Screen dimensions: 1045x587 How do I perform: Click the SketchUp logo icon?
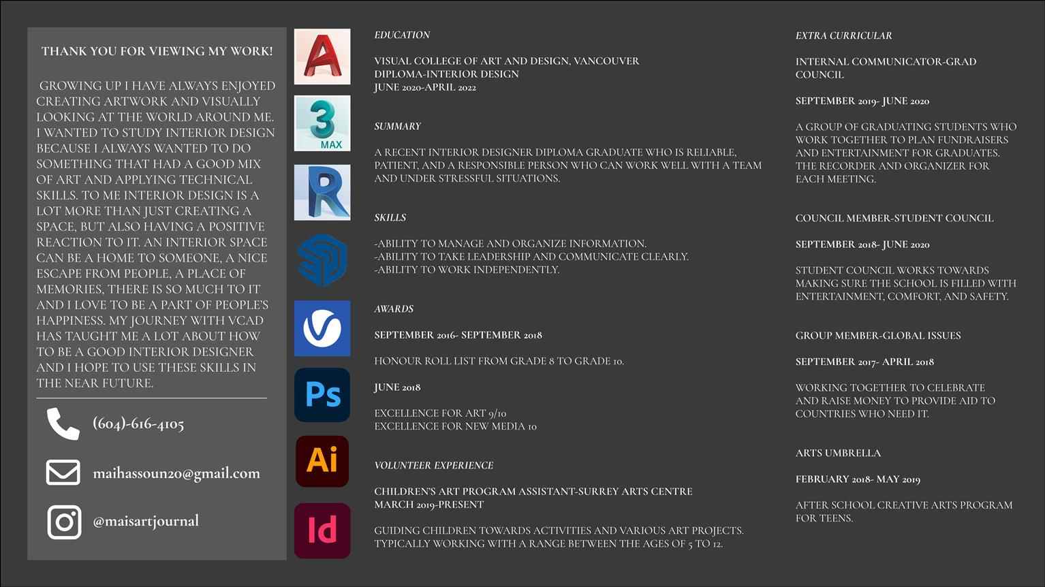click(x=322, y=260)
